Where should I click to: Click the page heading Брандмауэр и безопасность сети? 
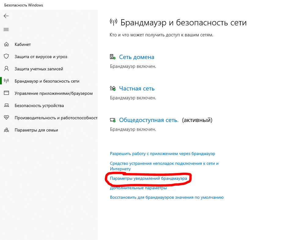click(183, 23)
